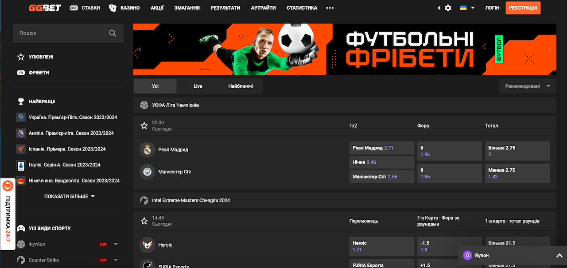This screenshot has width=567, height=268.
Task: Click collapse arrow left of settings gear
Action: (439, 8)
